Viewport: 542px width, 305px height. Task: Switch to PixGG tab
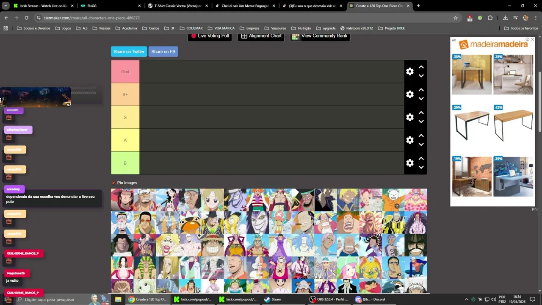point(111,6)
